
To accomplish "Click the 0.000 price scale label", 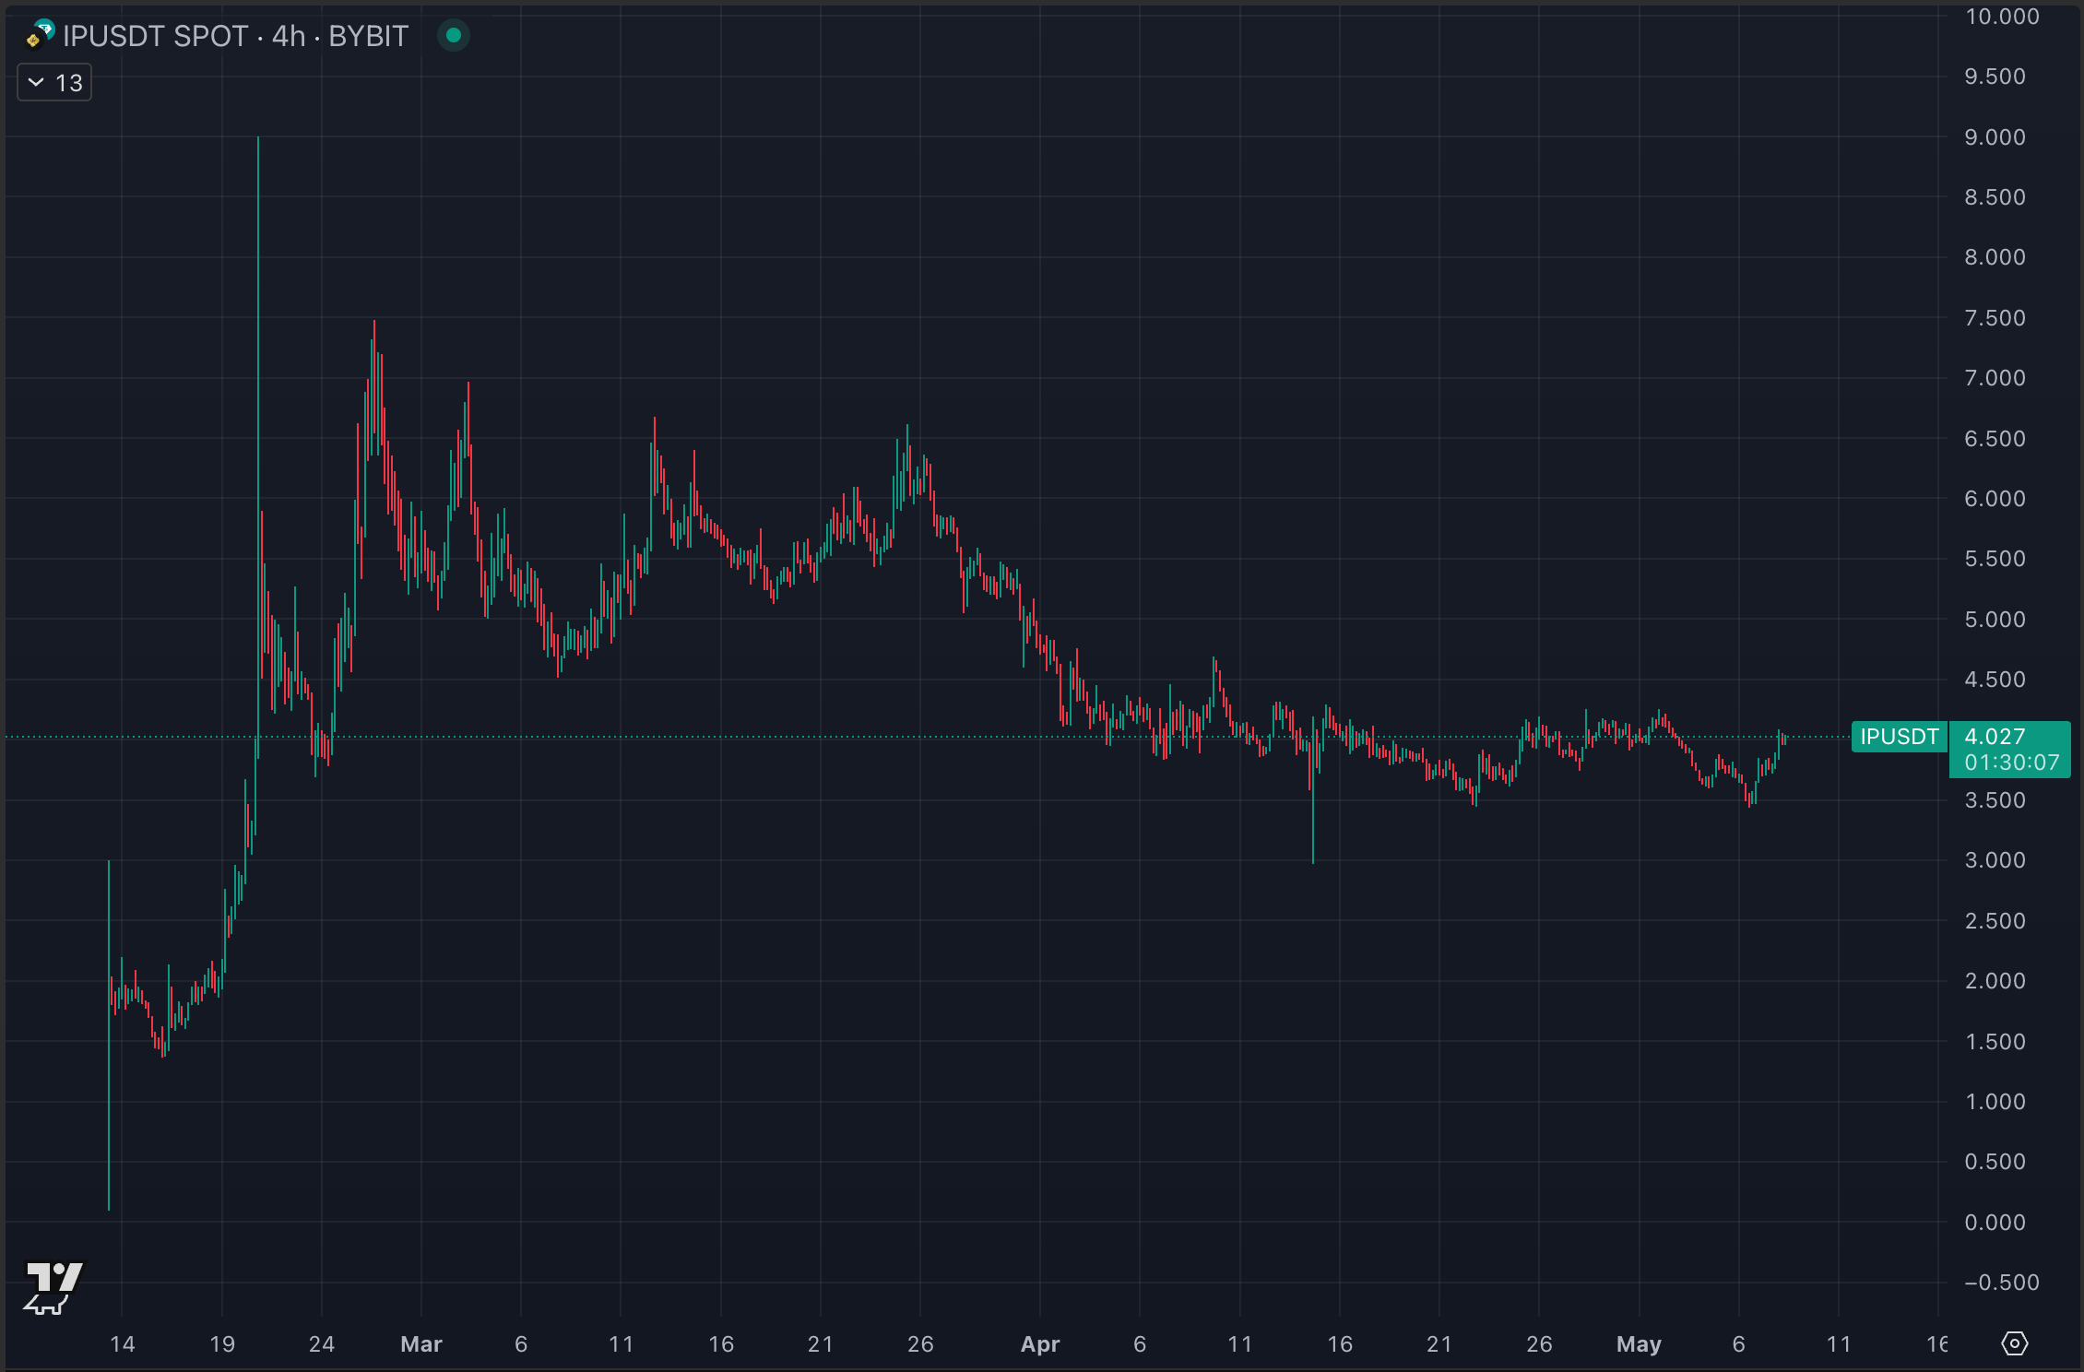I will pos(1995,1223).
